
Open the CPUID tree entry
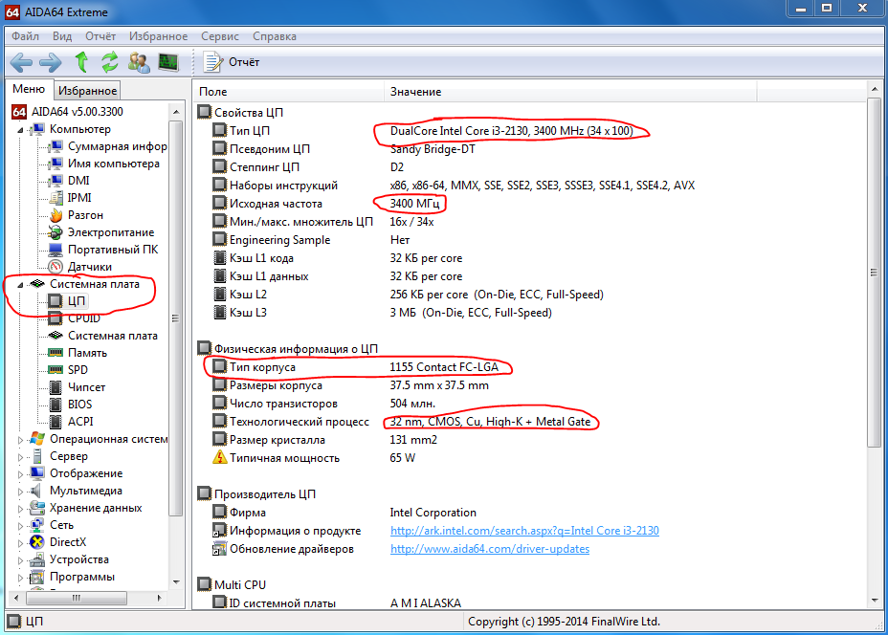click(x=83, y=318)
